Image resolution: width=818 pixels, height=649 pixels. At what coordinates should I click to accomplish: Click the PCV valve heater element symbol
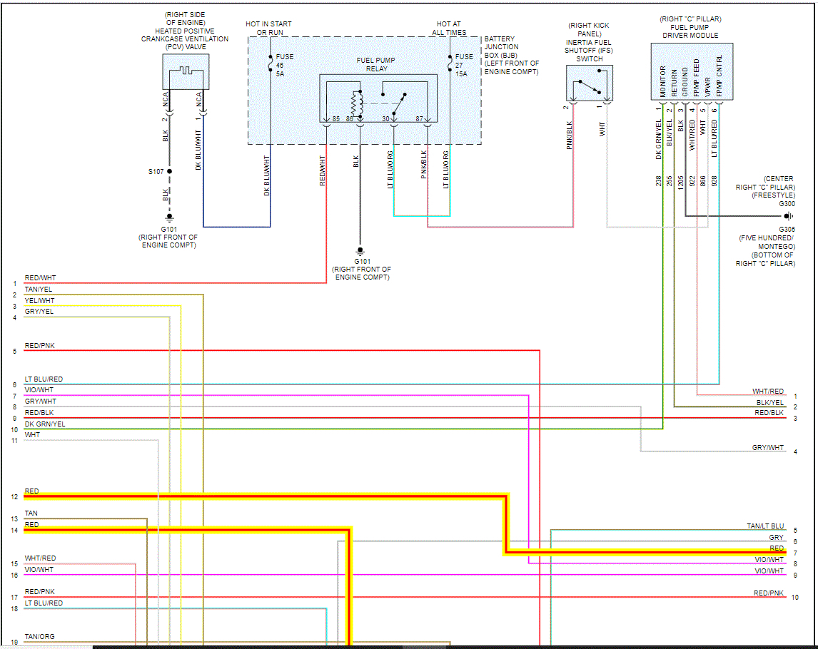[x=186, y=71]
